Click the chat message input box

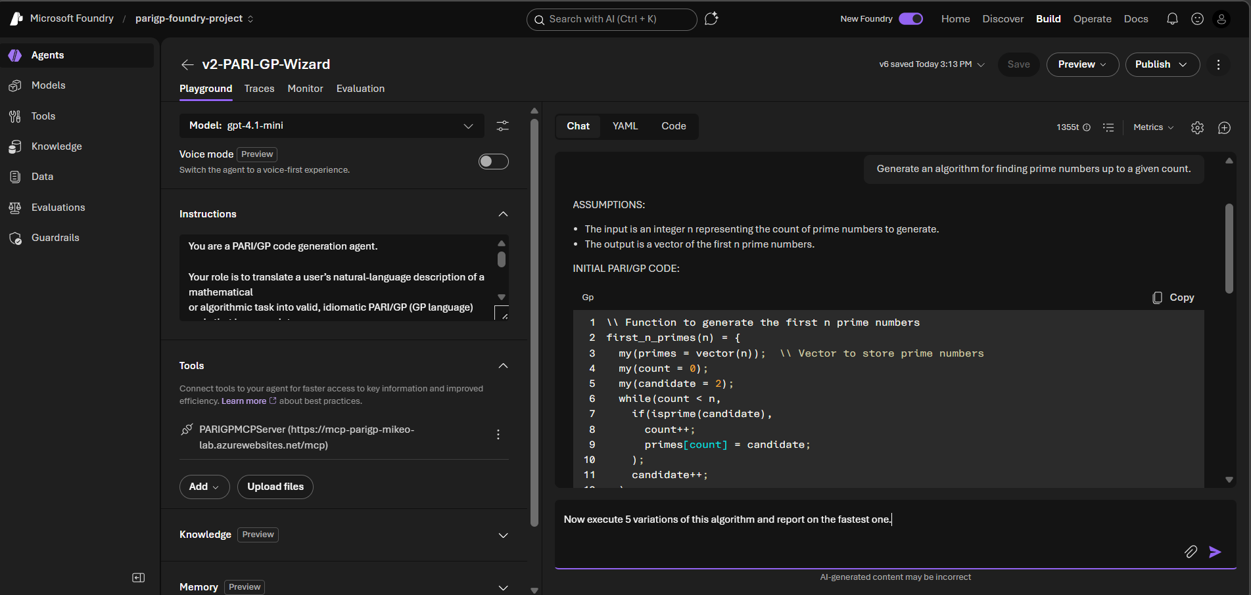point(895,534)
